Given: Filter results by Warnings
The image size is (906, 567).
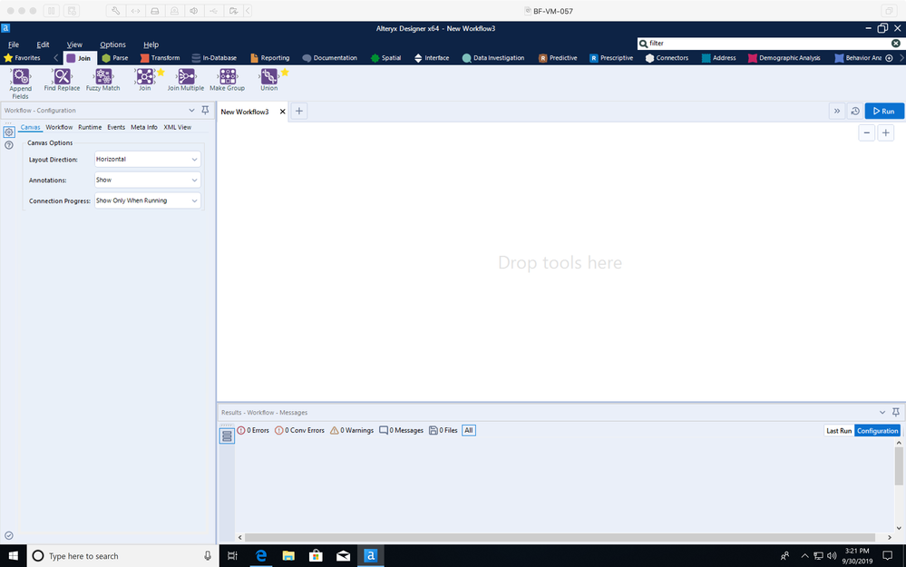Looking at the screenshot, I should (x=352, y=431).
